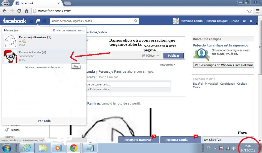Expand the ORDENAR sort dropdown

pyautogui.click(x=167, y=65)
